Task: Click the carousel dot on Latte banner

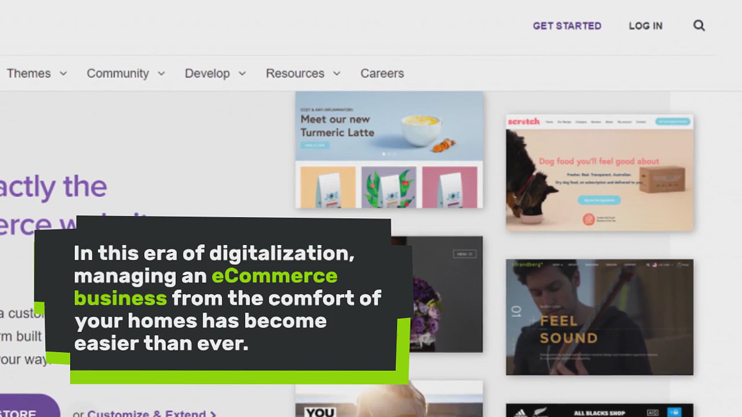Action: 384,154
